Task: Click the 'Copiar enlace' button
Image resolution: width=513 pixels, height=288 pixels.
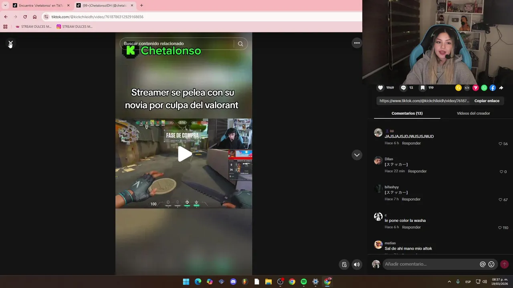Action: pos(487,101)
